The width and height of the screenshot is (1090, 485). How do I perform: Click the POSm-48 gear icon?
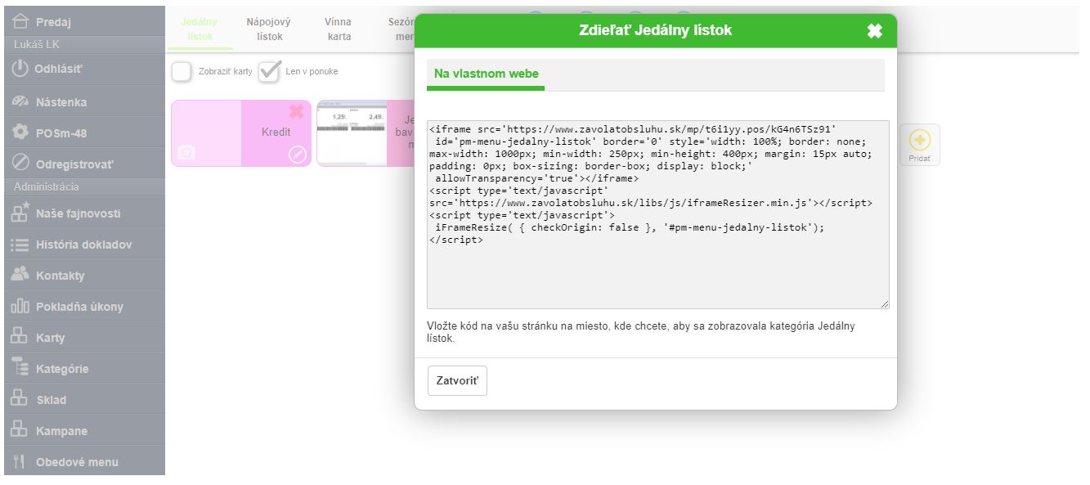tap(20, 132)
